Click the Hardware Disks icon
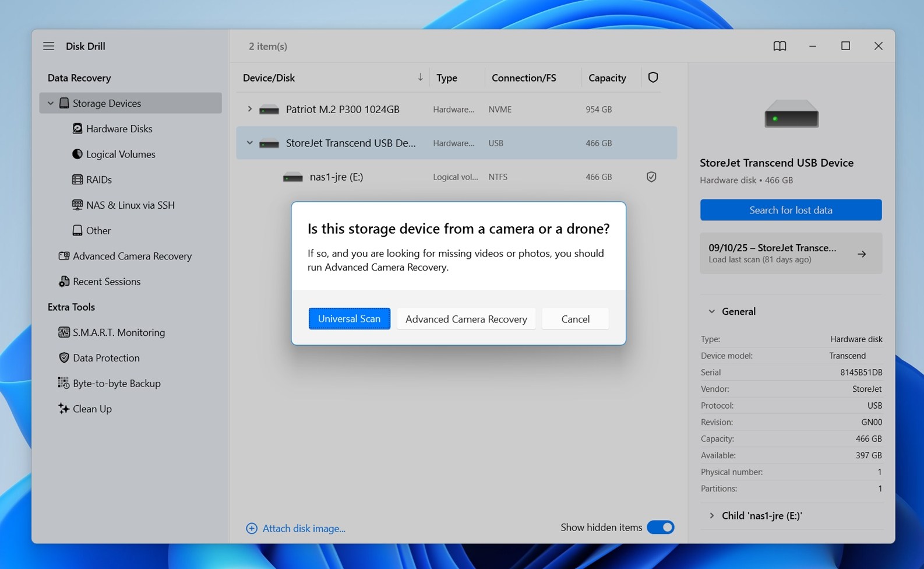 (77, 129)
